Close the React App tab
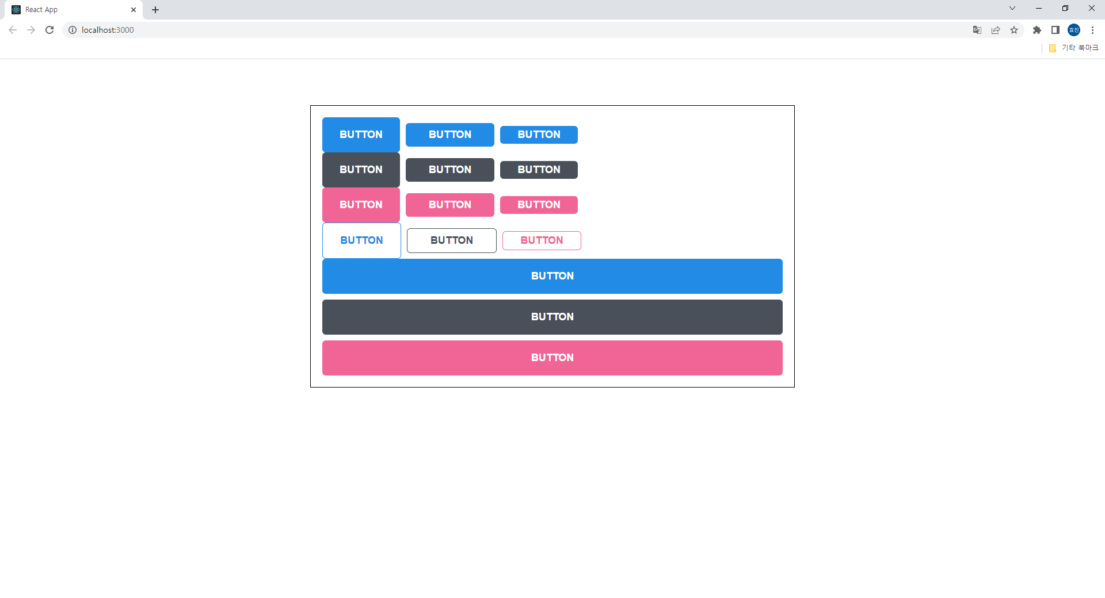 [134, 10]
